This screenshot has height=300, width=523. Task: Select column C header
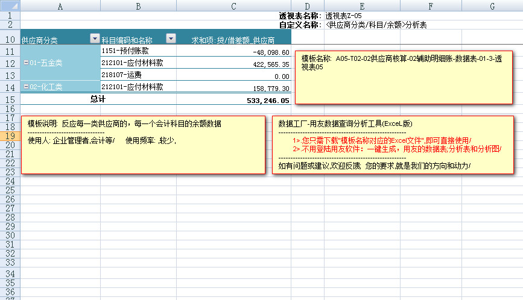coord(233,5)
